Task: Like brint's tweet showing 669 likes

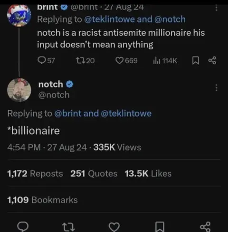Action: 126,60
